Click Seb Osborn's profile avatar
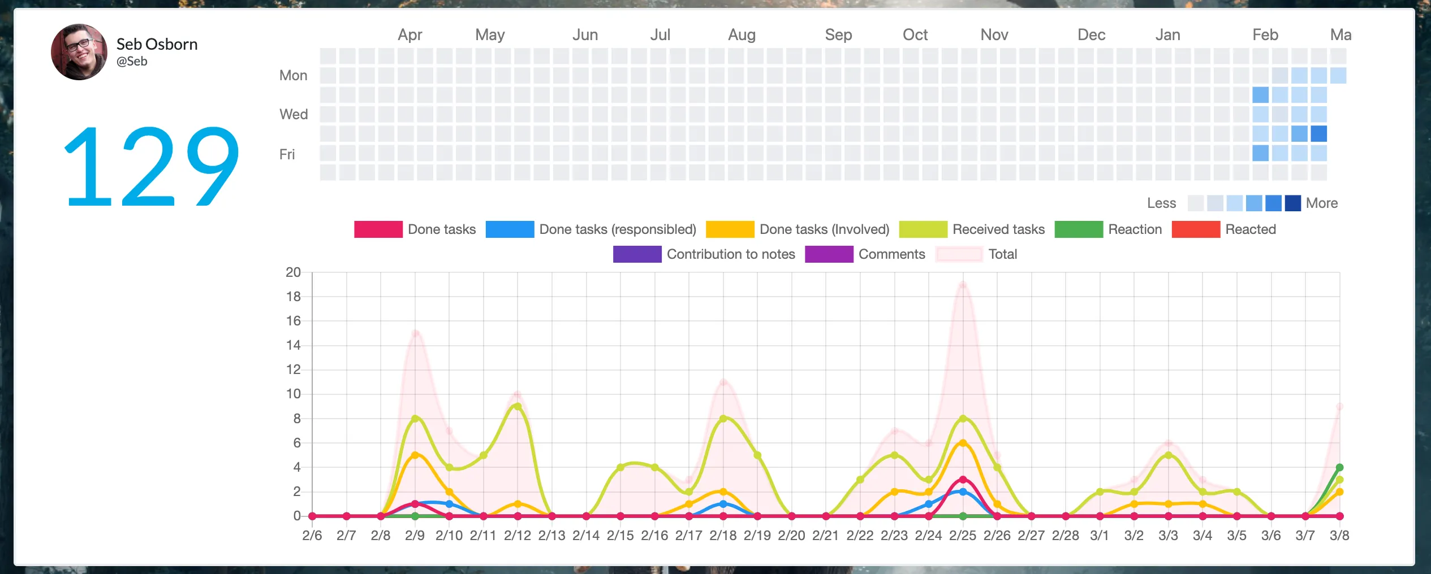The width and height of the screenshot is (1431, 574). (79, 52)
